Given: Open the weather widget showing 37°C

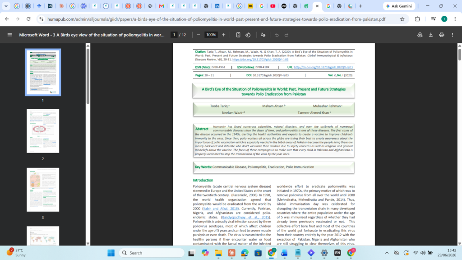Looking at the screenshot, I should tap(16, 253).
